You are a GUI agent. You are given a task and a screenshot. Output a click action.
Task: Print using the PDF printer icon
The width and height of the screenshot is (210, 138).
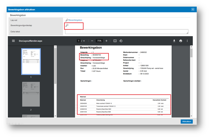pos(181,41)
